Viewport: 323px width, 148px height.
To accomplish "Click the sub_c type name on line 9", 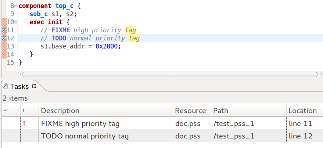I will point(39,14).
